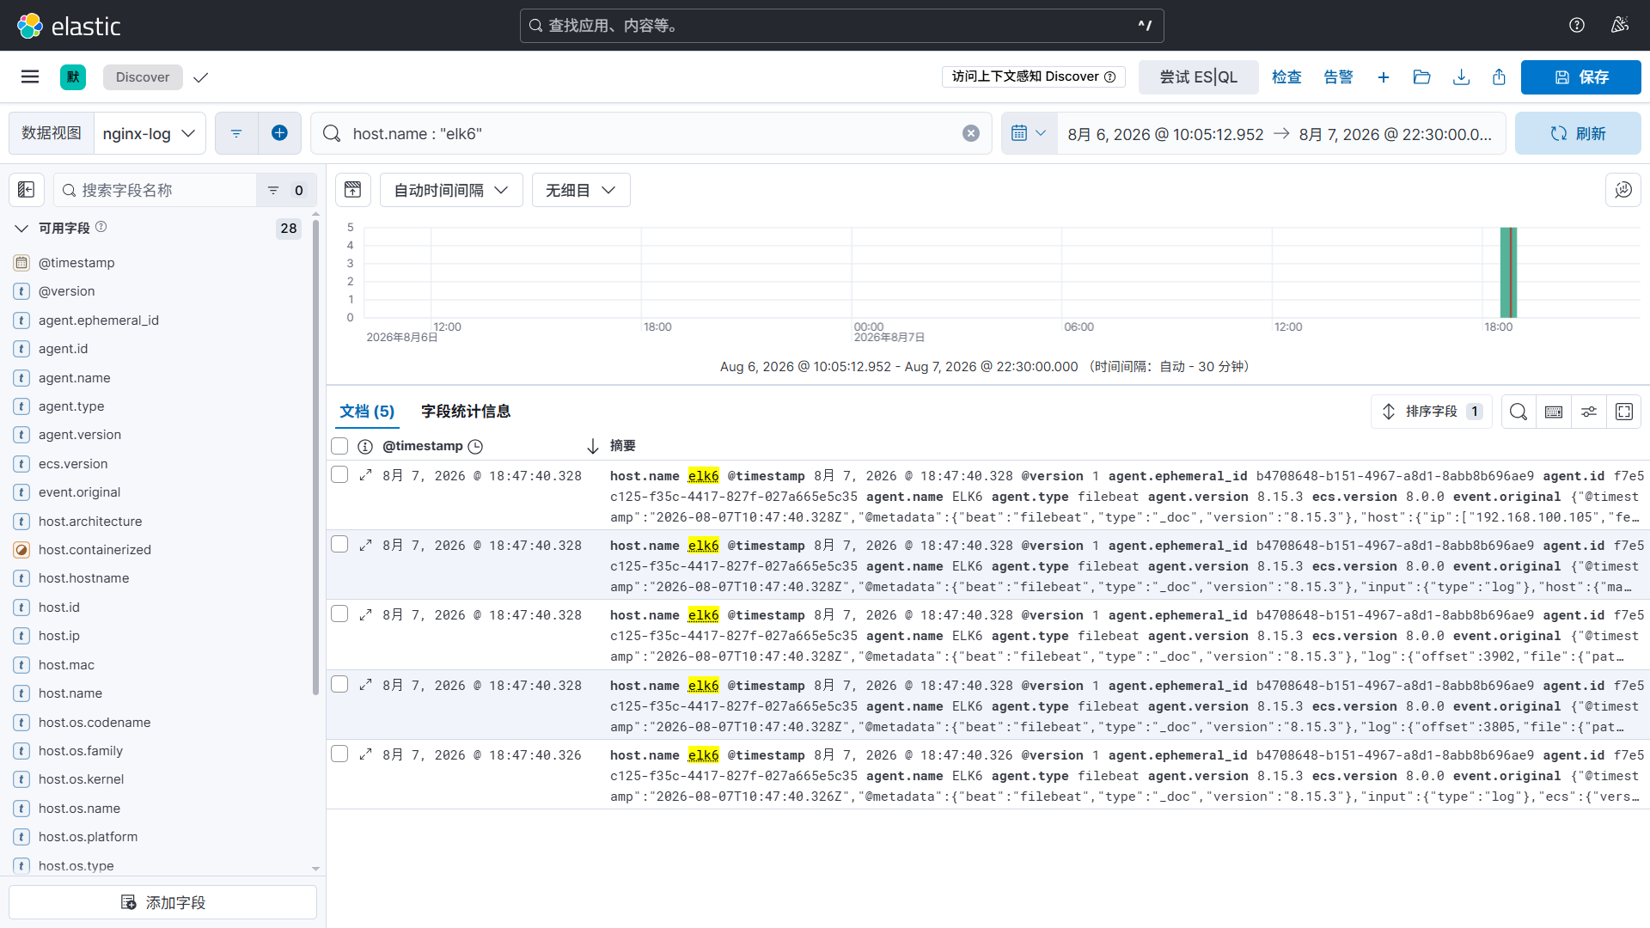The image size is (1650, 928).
Task: Check the fourth document row checkbox
Action: click(339, 685)
